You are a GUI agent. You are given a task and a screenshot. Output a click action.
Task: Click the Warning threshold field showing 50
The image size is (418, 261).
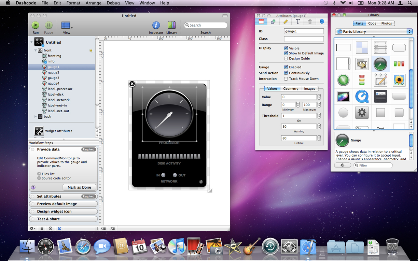pos(299,127)
